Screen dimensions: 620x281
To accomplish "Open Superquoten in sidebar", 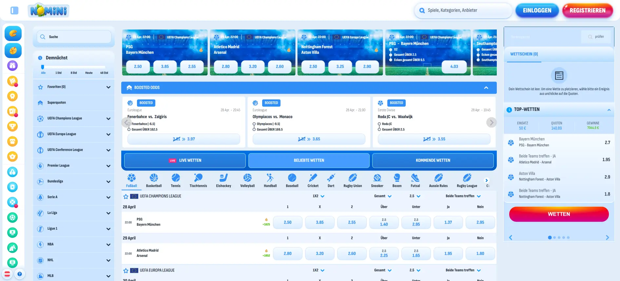I will pos(74,103).
